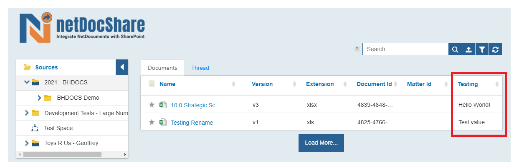Select the Documents tab
Viewport: 519px width, 165px height.
[x=162, y=68]
